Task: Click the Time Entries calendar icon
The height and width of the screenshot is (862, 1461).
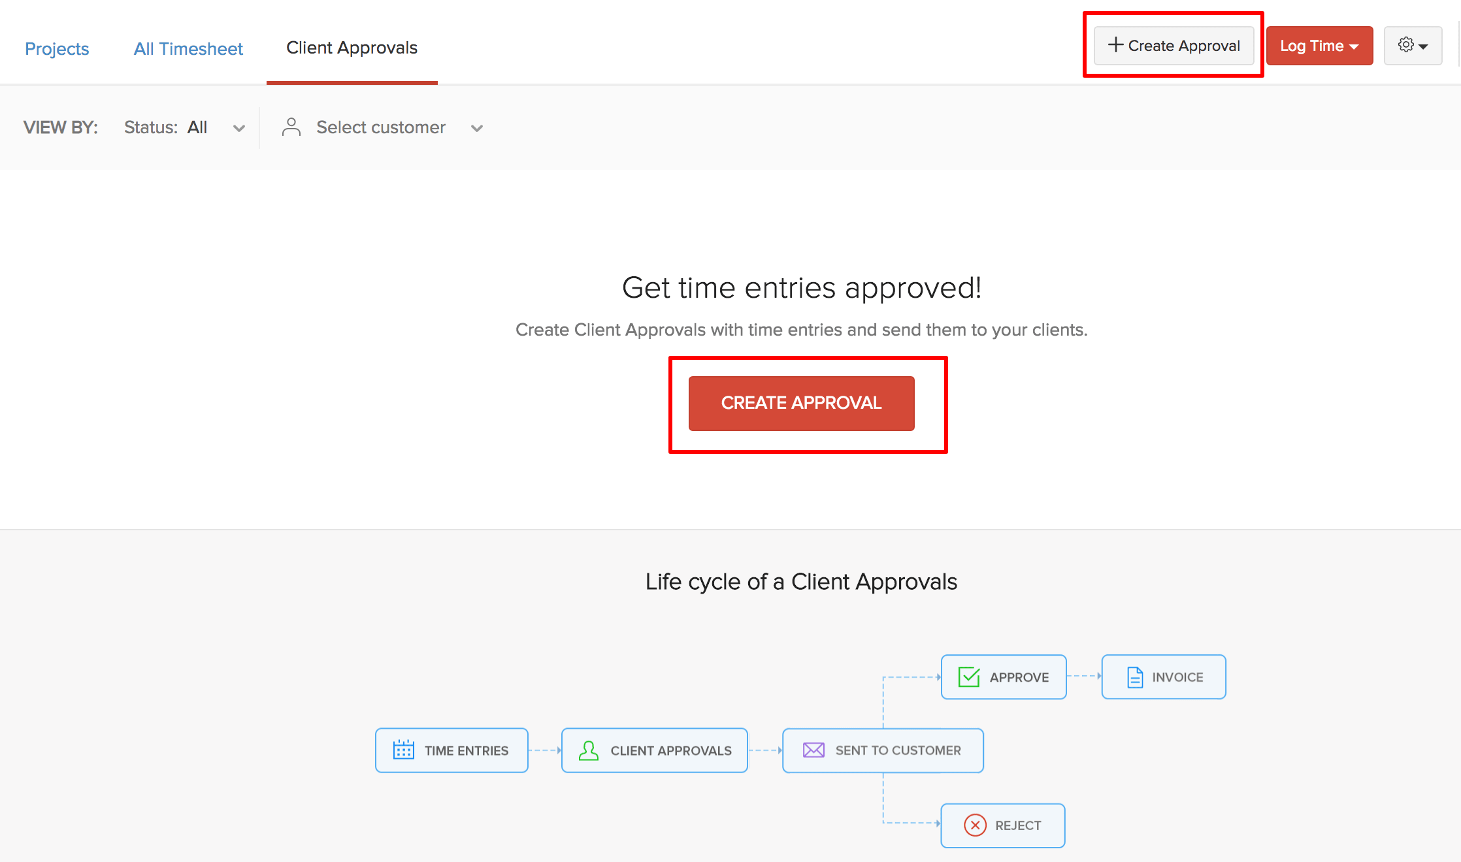Action: point(403,750)
